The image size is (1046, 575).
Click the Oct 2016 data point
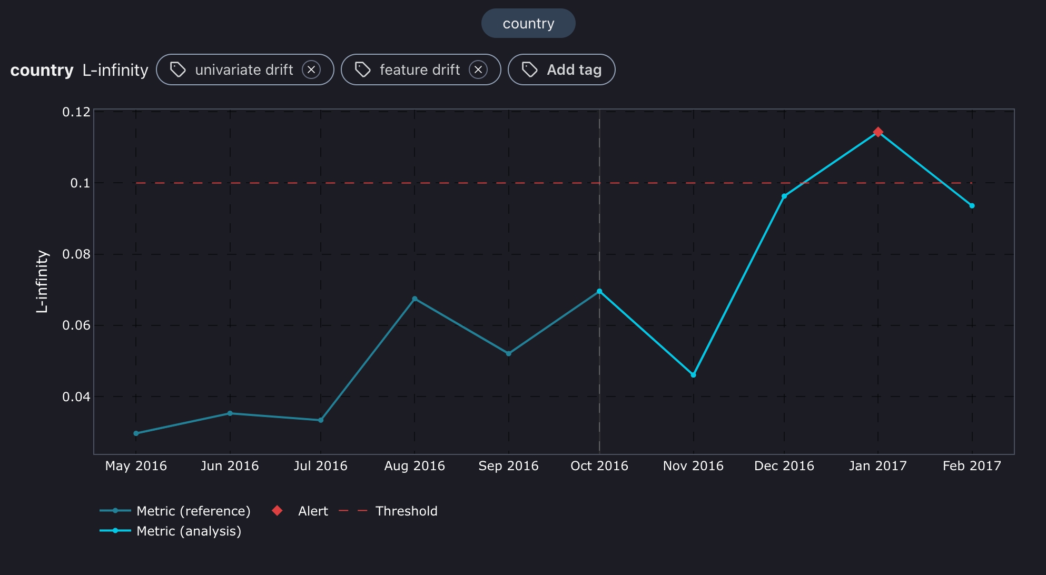[x=599, y=291]
